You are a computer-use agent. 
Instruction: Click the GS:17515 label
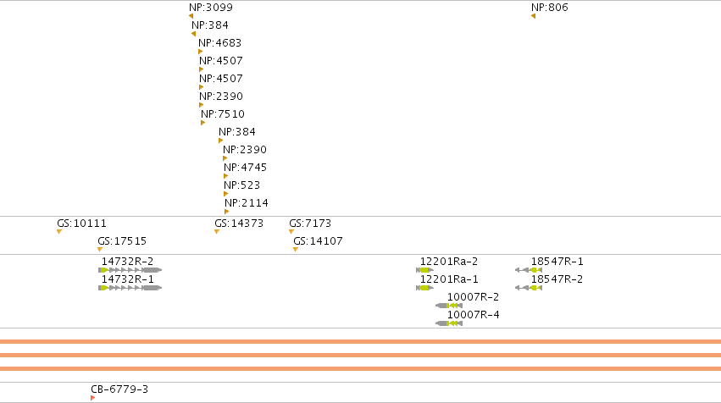[x=122, y=241]
